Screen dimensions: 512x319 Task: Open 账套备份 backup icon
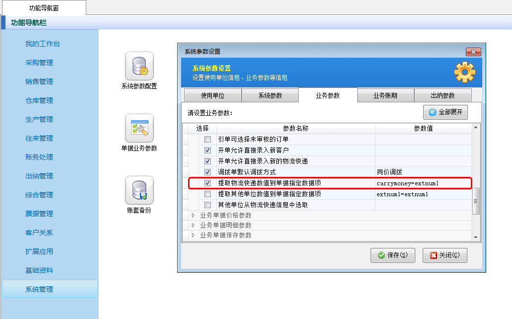[139, 190]
